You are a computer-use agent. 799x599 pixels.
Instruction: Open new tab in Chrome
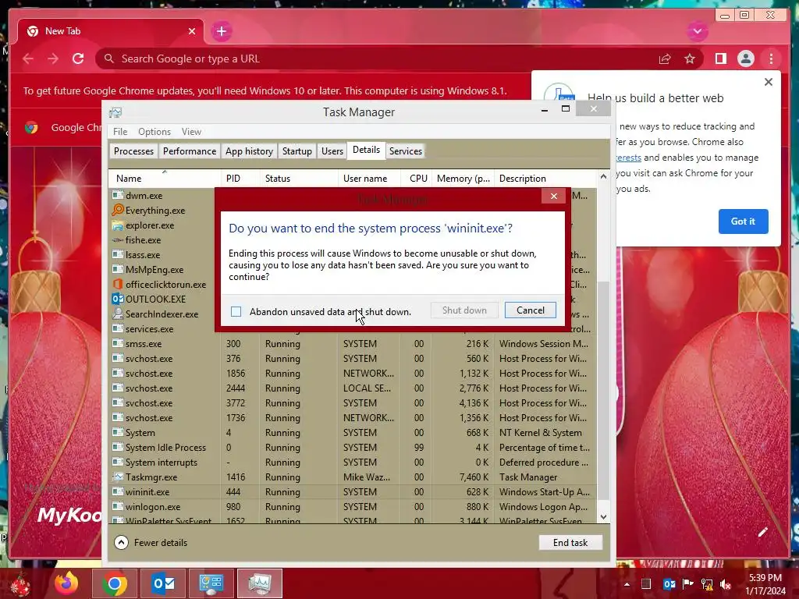click(221, 31)
